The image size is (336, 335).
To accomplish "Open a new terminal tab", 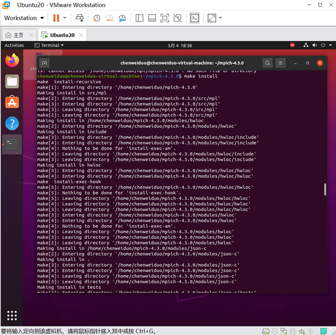I will (x=45, y=63).
